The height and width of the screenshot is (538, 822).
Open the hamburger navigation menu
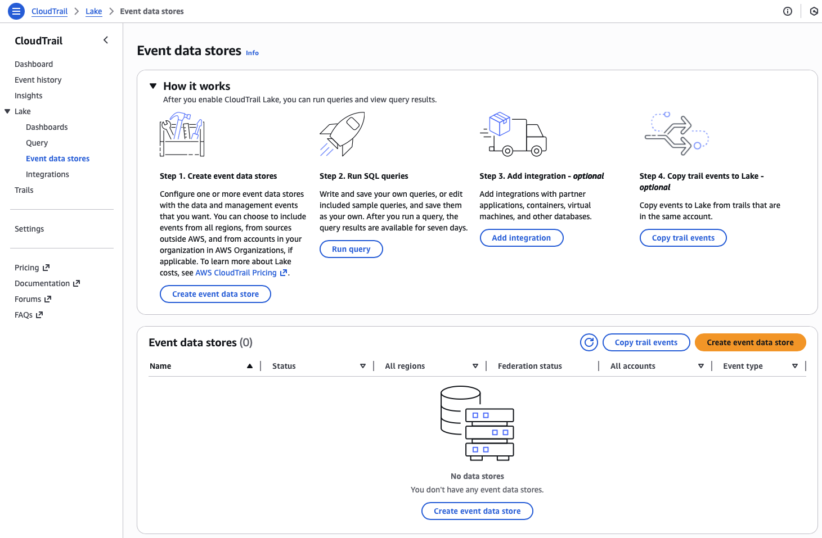tap(16, 11)
